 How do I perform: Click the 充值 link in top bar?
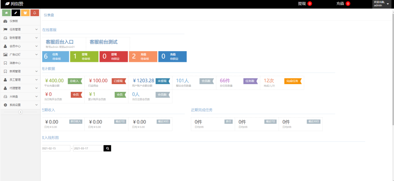[x=340, y=4]
